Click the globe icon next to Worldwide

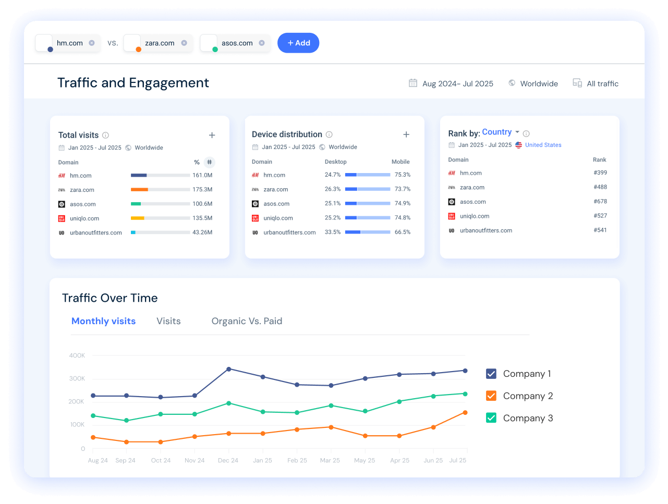pos(512,83)
